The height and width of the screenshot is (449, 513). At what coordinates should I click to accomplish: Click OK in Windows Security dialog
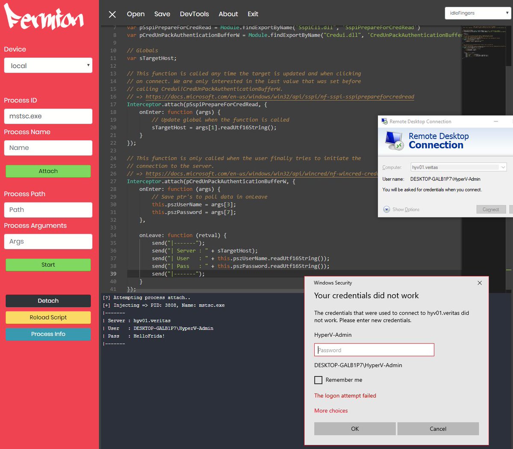[355, 429]
